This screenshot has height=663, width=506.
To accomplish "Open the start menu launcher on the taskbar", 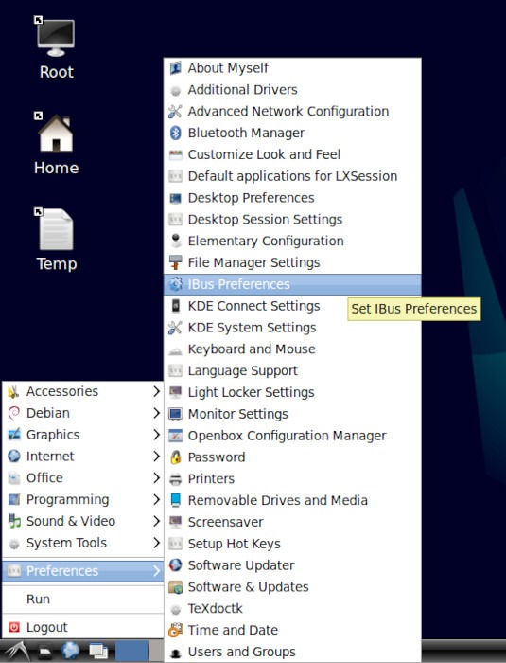I will (15, 652).
